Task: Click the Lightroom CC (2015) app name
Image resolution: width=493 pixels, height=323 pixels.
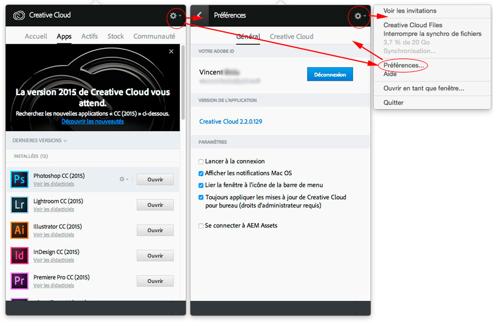Action: (x=58, y=201)
